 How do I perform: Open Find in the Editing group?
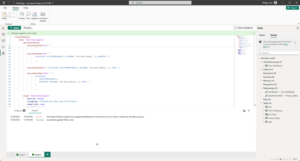(x=28, y=15)
